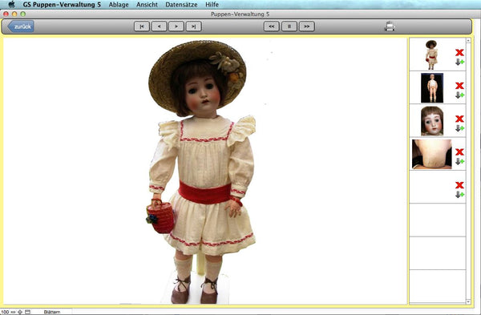Open the Datensätze menu
481x315 pixels.
(x=181, y=5)
